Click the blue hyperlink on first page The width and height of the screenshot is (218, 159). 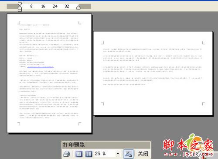pyautogui.click(x=41, y=67)
